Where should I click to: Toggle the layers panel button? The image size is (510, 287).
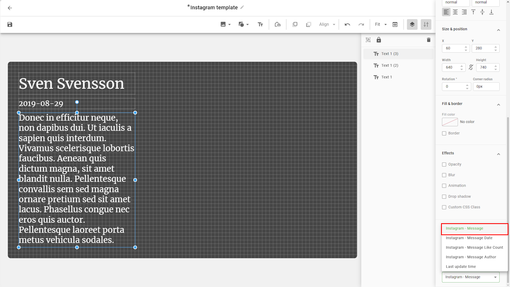[x=412, y=25]
